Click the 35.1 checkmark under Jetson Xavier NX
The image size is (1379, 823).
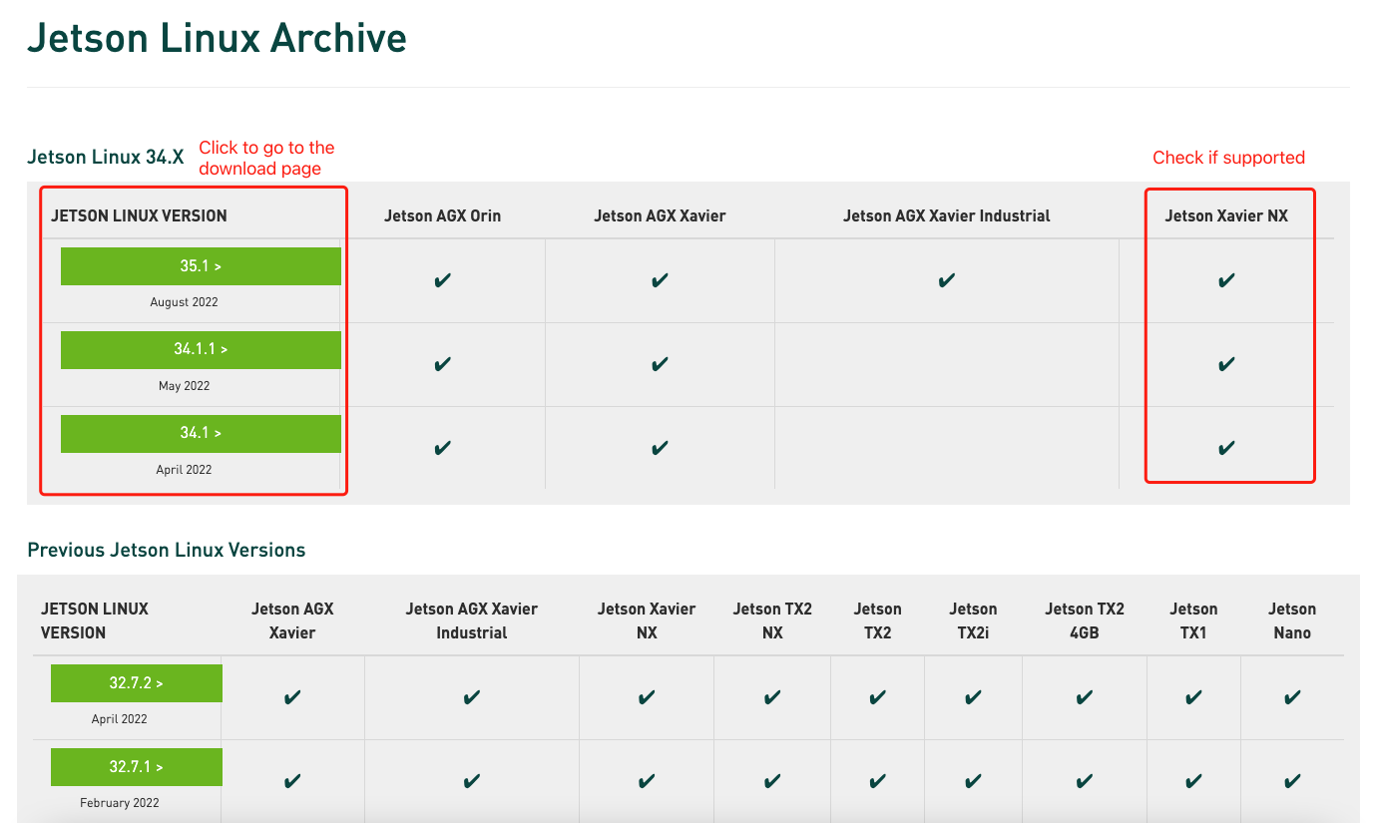tap(1226, 280)
